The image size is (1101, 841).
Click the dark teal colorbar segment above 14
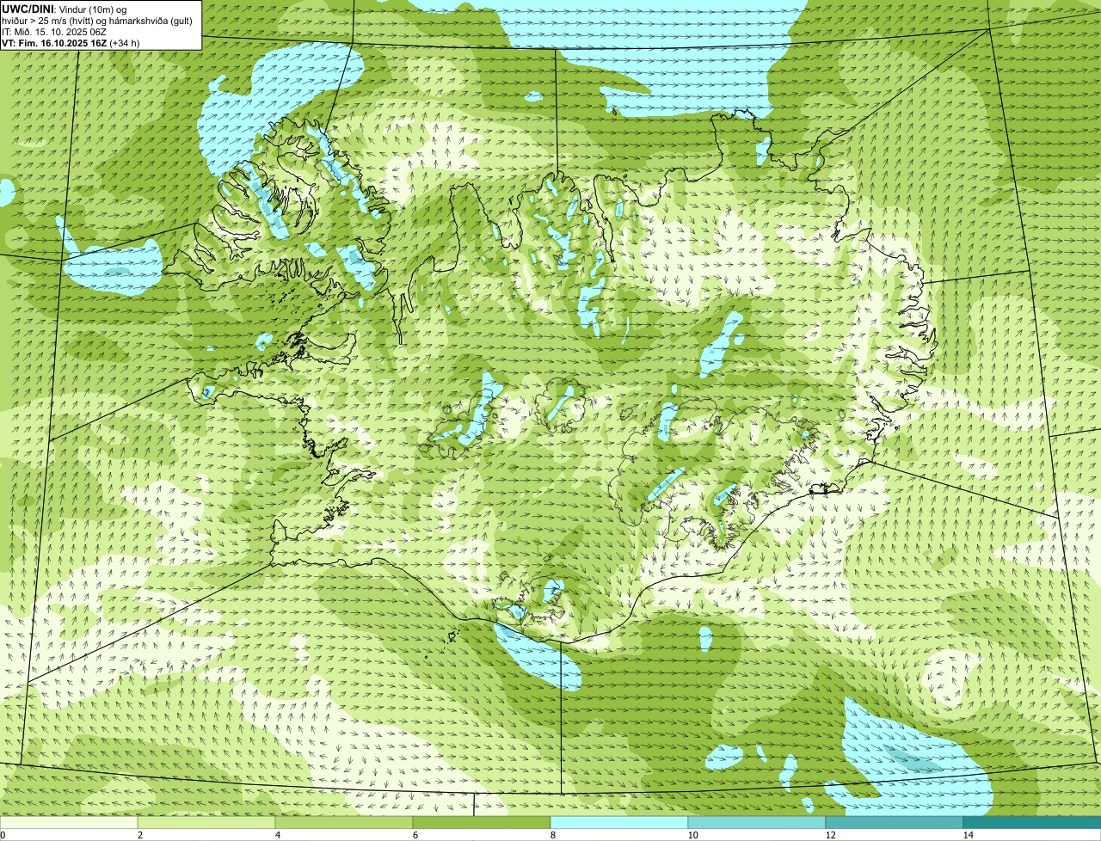pyautogui.click(x=1032, y=822)
